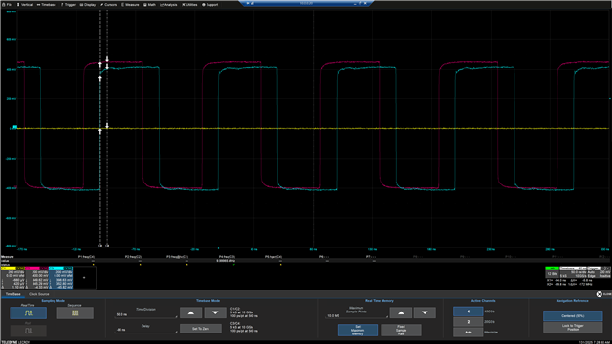Viewport: 612px width, 344px height.
Task: Select Roll sampling mode icon
Action: coord(28,331)
